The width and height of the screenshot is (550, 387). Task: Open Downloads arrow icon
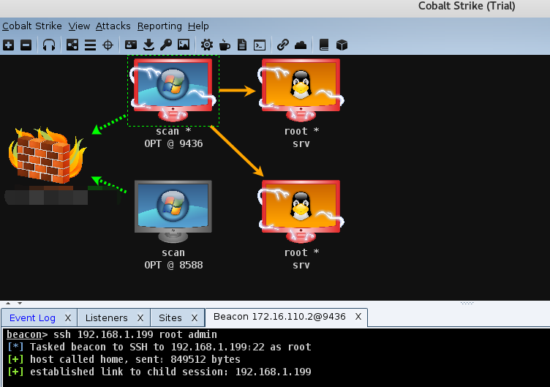(x=148, y=45)
